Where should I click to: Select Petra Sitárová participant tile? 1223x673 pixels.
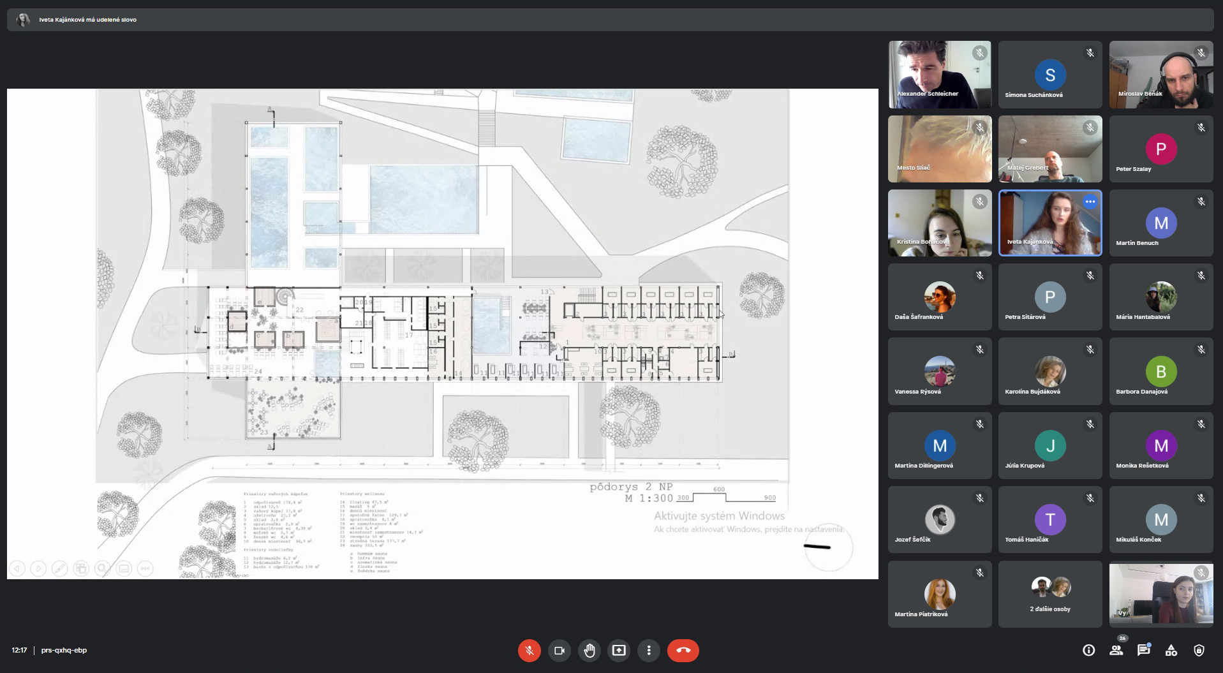(x=1050, y=297)
